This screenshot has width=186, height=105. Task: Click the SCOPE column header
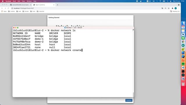pyautogui.click(x=67, y=33)
